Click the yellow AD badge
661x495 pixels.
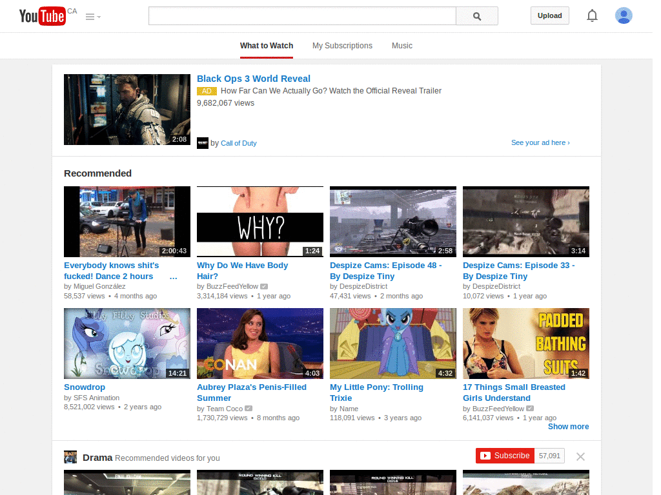click(207, 91)
